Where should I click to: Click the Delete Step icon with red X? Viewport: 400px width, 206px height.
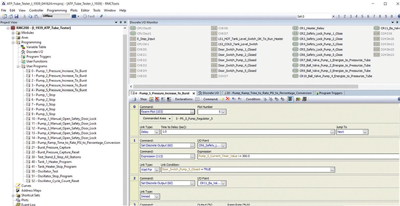(x=157, y=99)
